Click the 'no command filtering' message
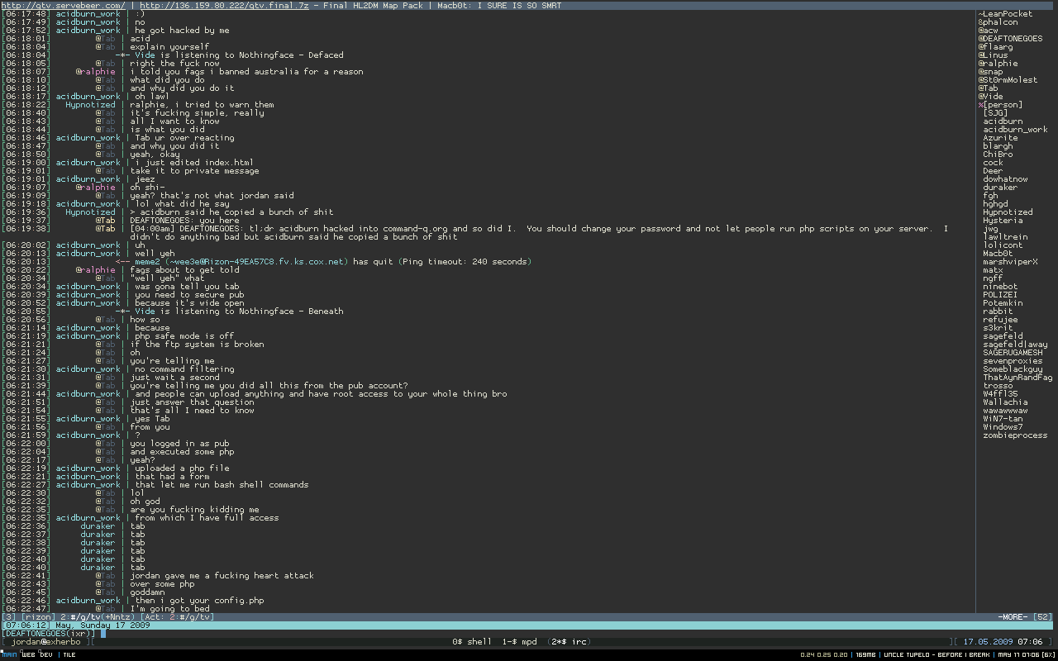 point(184,369)
